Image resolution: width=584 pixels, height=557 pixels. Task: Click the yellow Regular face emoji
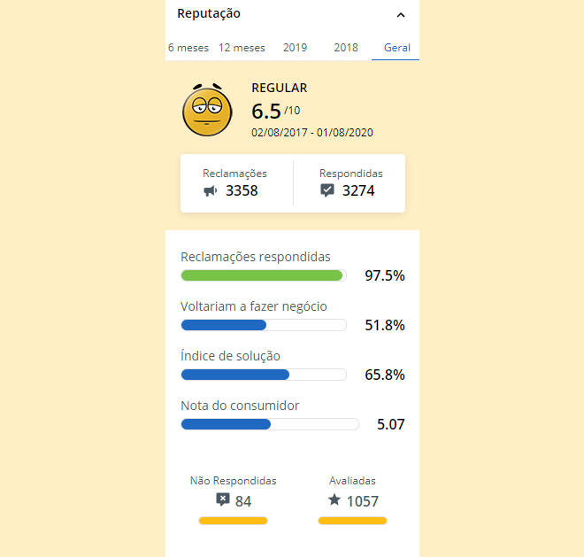tap(207, 110)
